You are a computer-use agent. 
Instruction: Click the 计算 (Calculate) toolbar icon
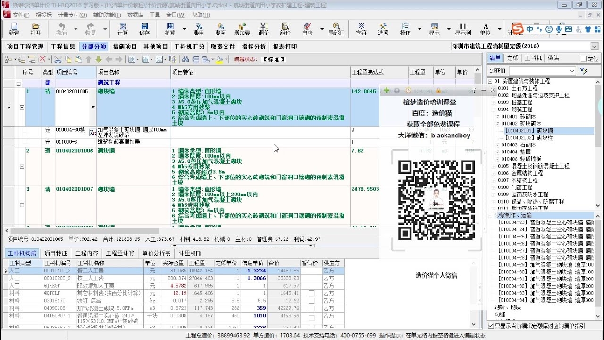pos(123,29)
